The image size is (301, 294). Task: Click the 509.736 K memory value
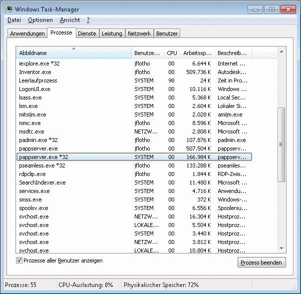pyautogui.click(x=199, y=72)
